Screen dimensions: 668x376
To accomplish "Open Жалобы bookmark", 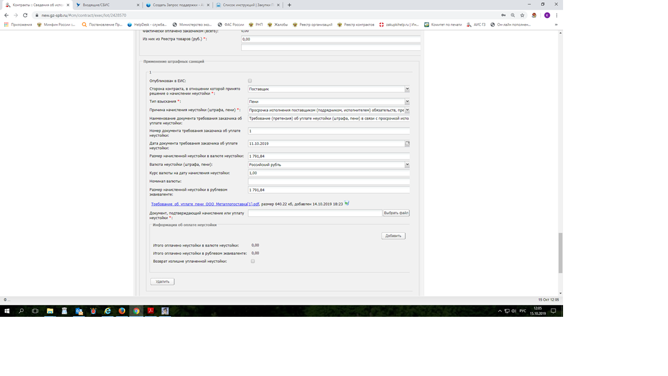I will pos(277,25).
